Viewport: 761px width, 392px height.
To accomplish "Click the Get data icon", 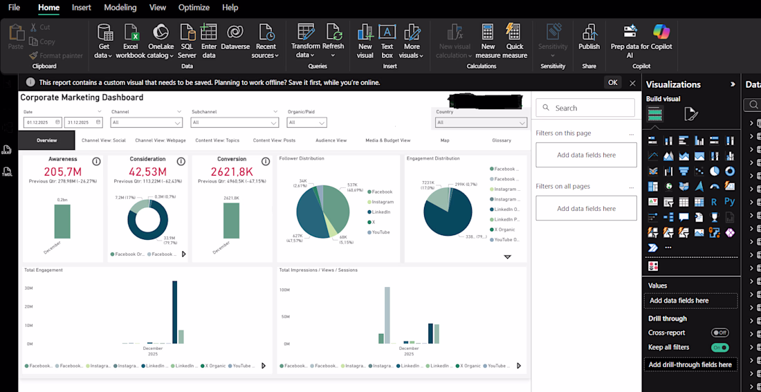I will click(104, 33).
